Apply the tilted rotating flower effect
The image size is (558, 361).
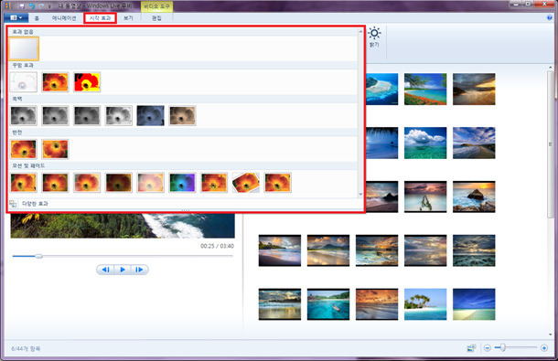tap(246, 183)
